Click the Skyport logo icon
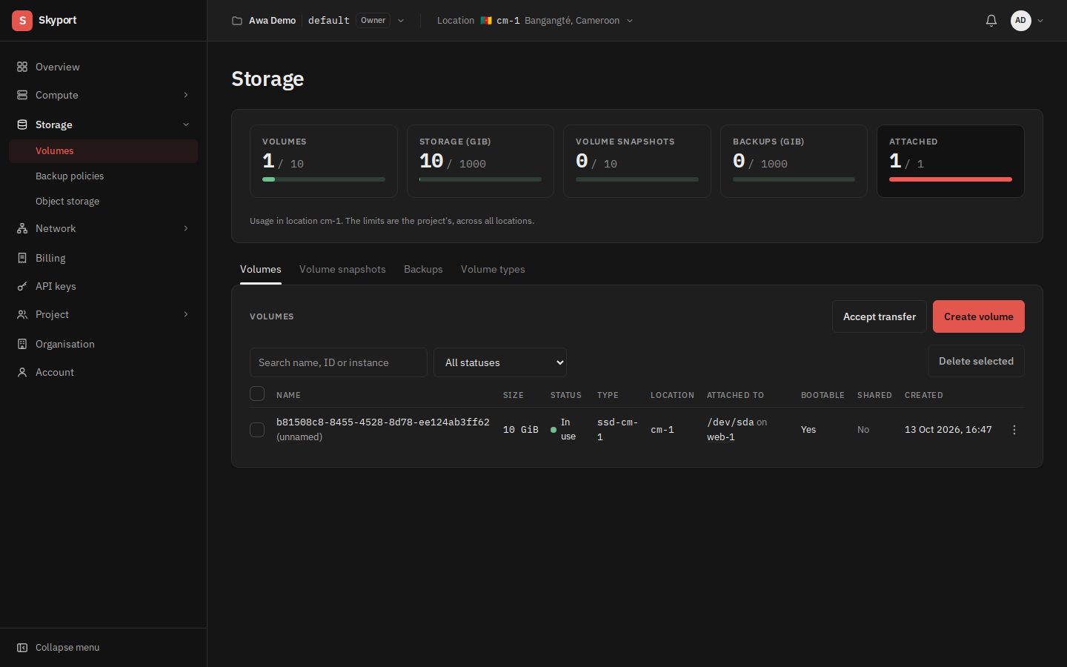This screenshot has width=1067, height=667. coord(22,21)
